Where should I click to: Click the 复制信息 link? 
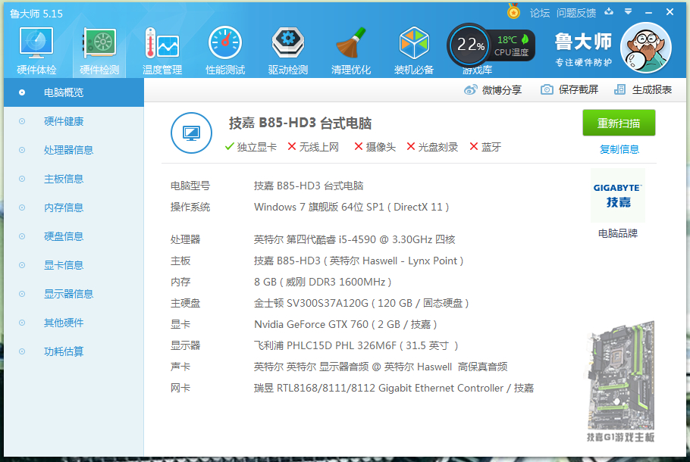(619, 149)
